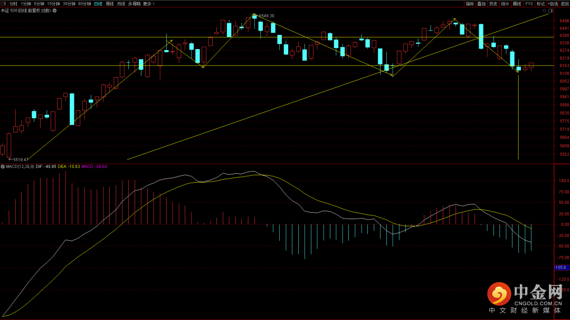
Task: Open the 历史 history button
Action: click(493, 4)
